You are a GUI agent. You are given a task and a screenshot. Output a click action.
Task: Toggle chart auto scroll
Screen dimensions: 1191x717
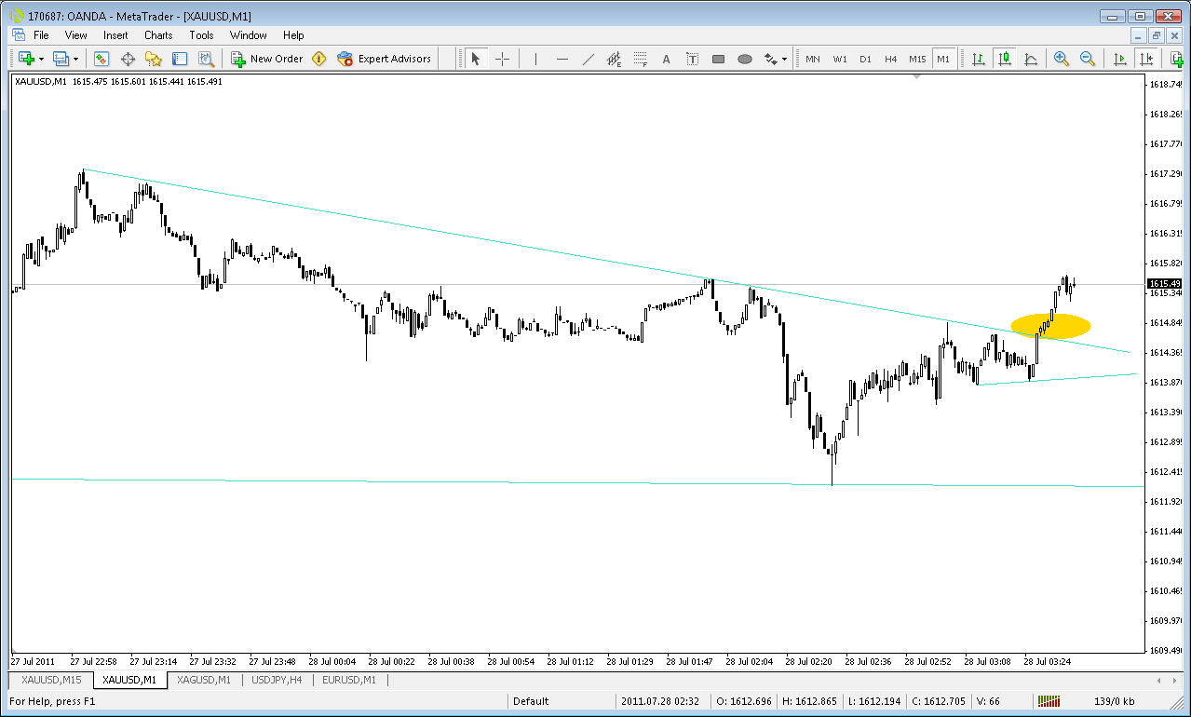(1120, 59)
